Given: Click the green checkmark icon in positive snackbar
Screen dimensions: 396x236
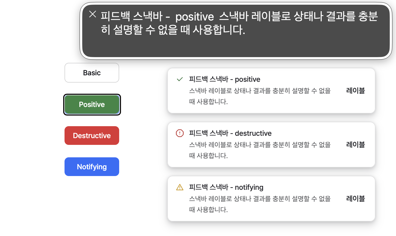Looking at the screenshot, I should tap(180, 79).
